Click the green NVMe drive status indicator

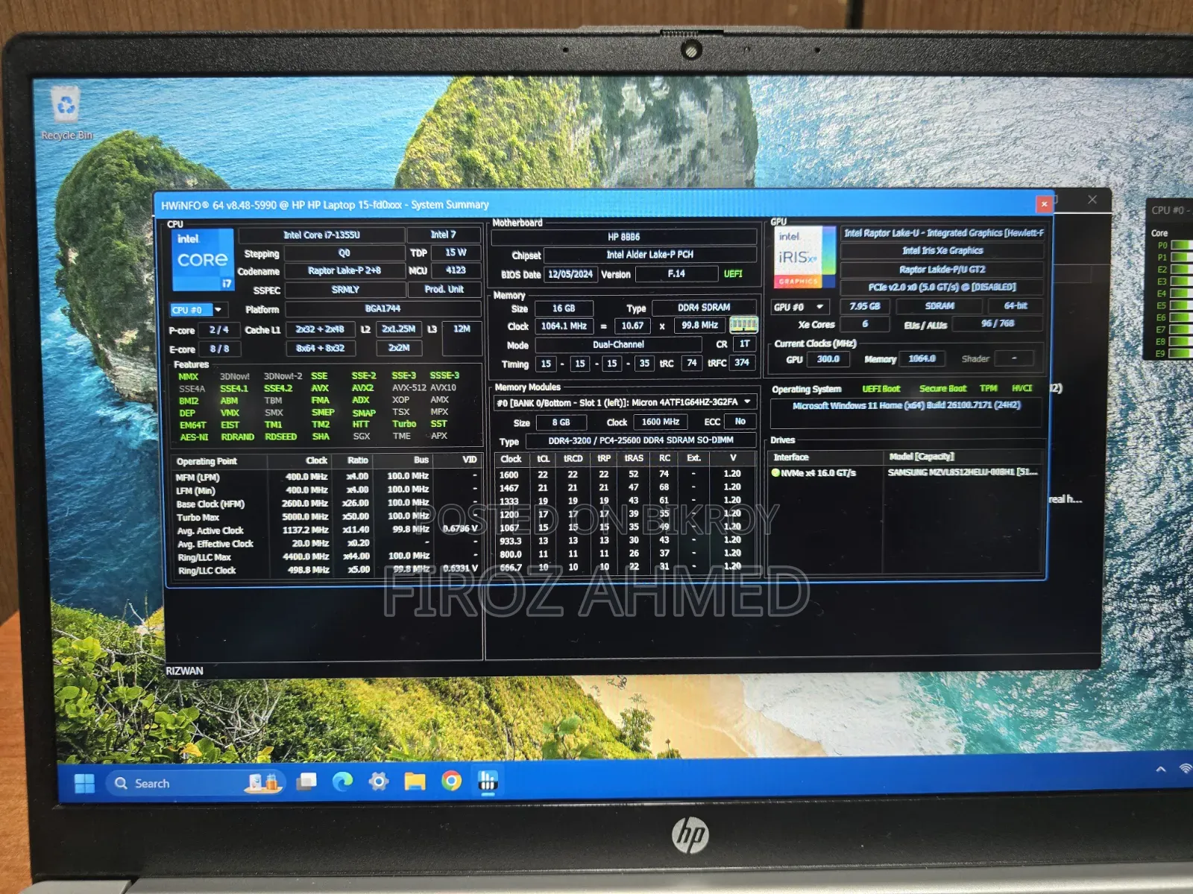pos(775,472)
